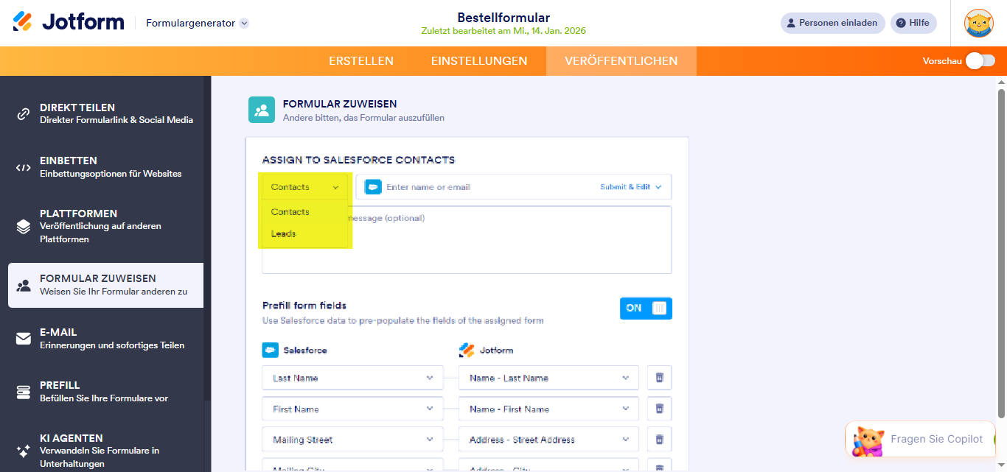Open the Mailing Street Salesforce field dropdown

pyautogui.click(x=352, y=440)
